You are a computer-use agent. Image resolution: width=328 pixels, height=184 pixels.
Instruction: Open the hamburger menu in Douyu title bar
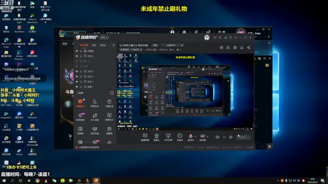235,38
